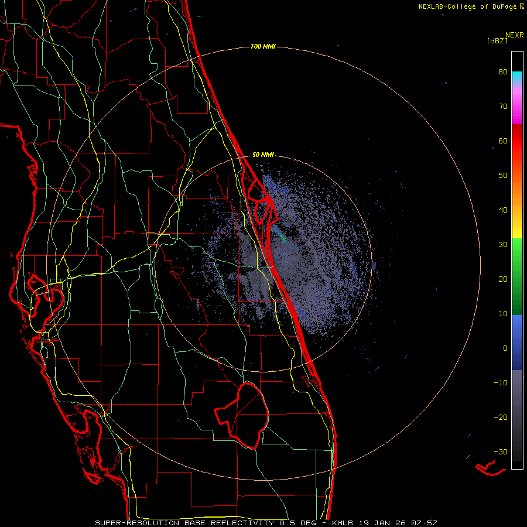Viewport: 527px width, 527px height.
Task: Click the -30 value on the dBZ scale
Action: tap(501, 451)
